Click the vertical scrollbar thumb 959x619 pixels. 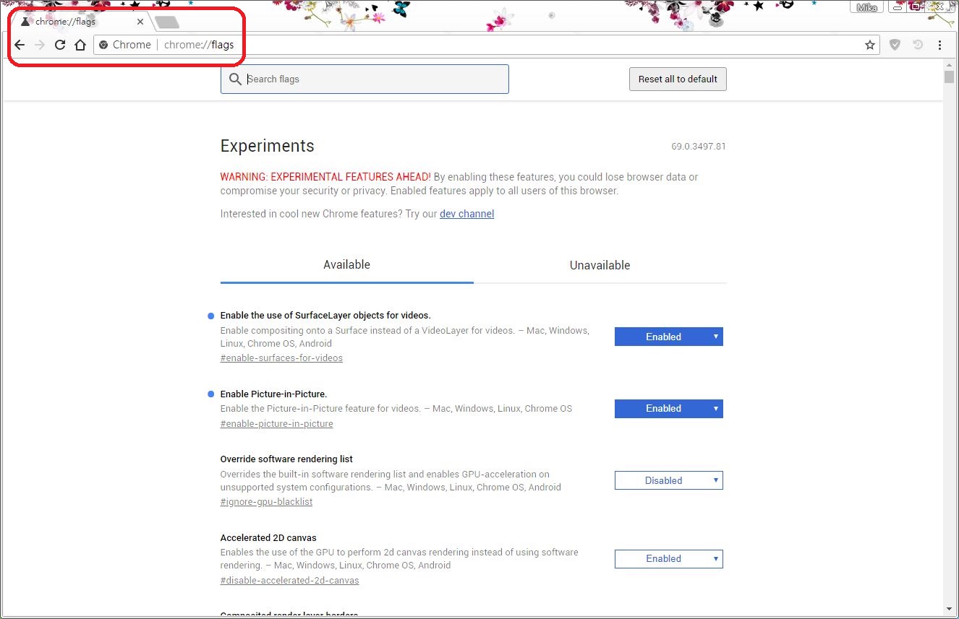[950, 77]
